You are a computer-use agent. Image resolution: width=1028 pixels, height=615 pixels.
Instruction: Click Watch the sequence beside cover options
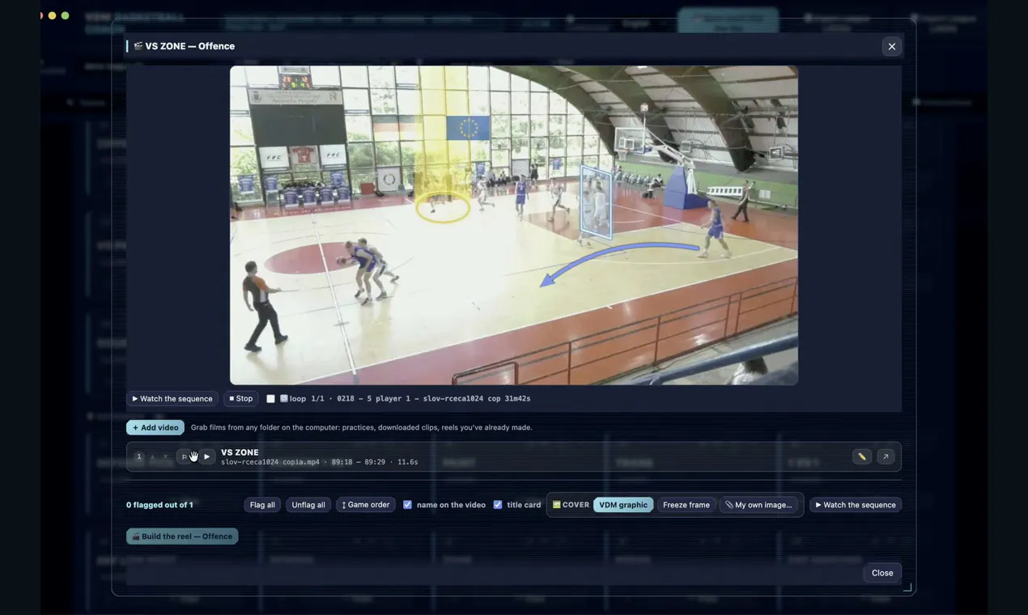(x=856, y=505)
